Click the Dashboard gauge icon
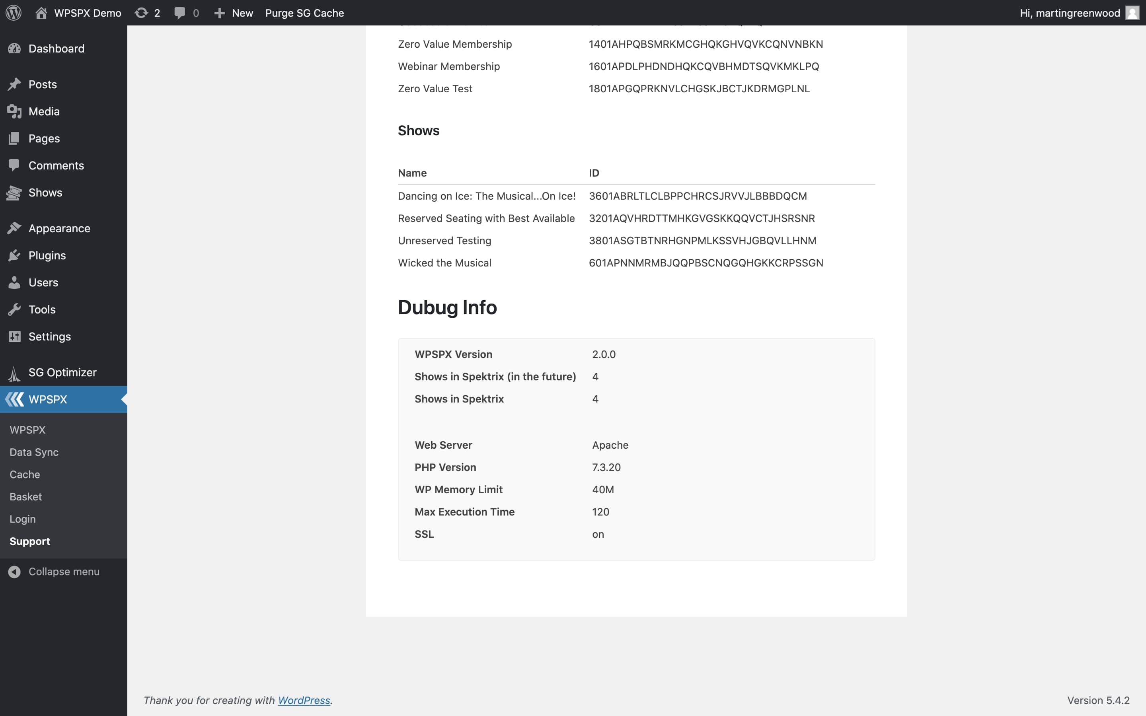 [x=14, y=48]
